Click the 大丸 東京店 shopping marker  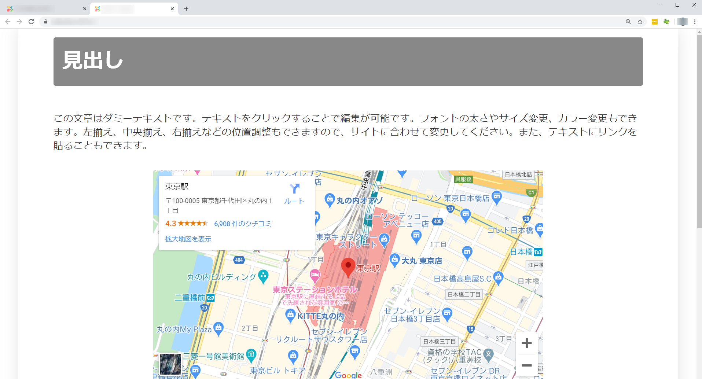point(394,260)
